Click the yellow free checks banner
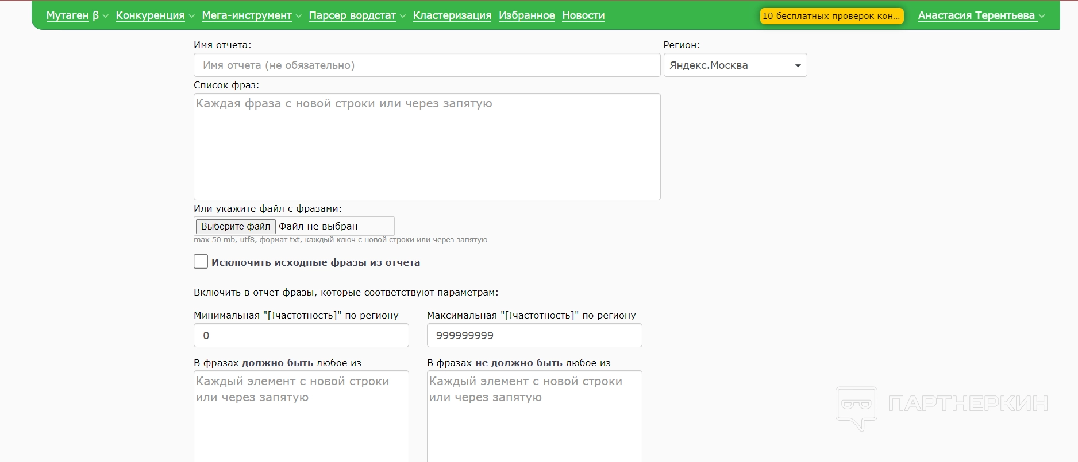 click(831, 16)
